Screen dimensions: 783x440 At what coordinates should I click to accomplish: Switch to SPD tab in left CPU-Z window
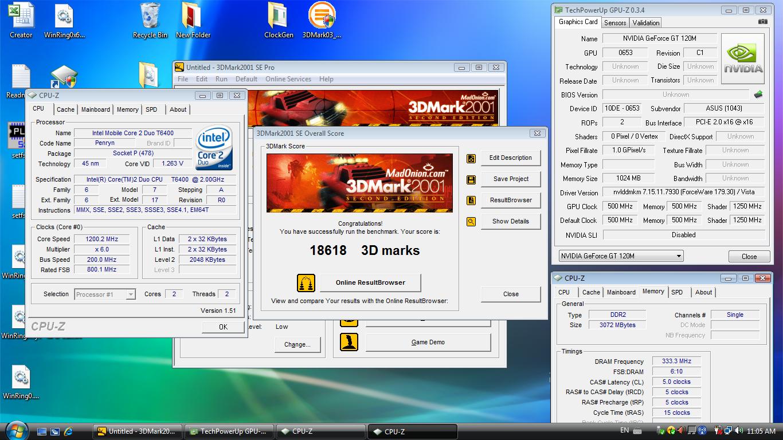coord(151,109)
